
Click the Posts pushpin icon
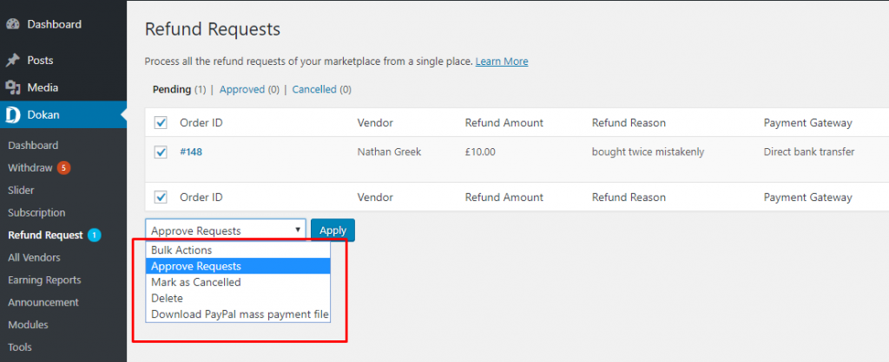(x=12, y=60)
